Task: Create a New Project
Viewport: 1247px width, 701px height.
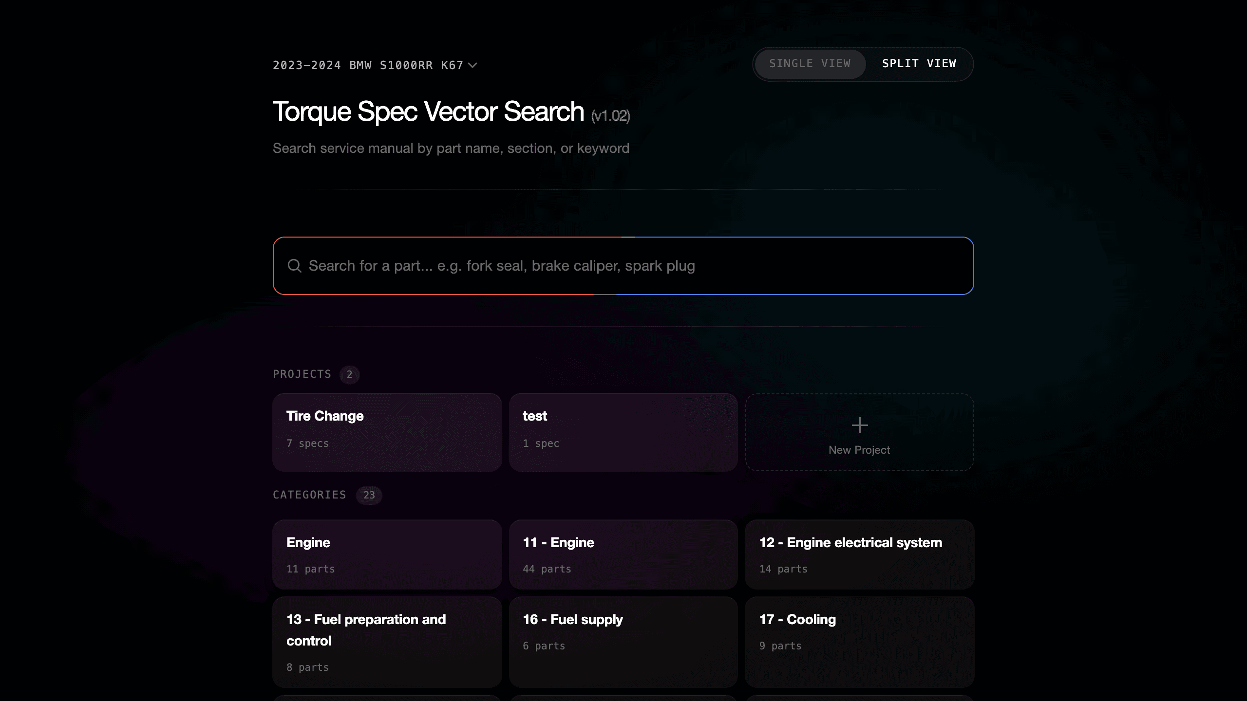Action: coord(859,432)
